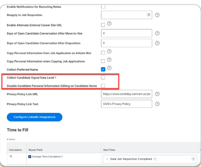Enable Collect Candidate Signal Data Level 1
Screen dimensions: 201x167
pyautogui.click(x=103, y=77)
